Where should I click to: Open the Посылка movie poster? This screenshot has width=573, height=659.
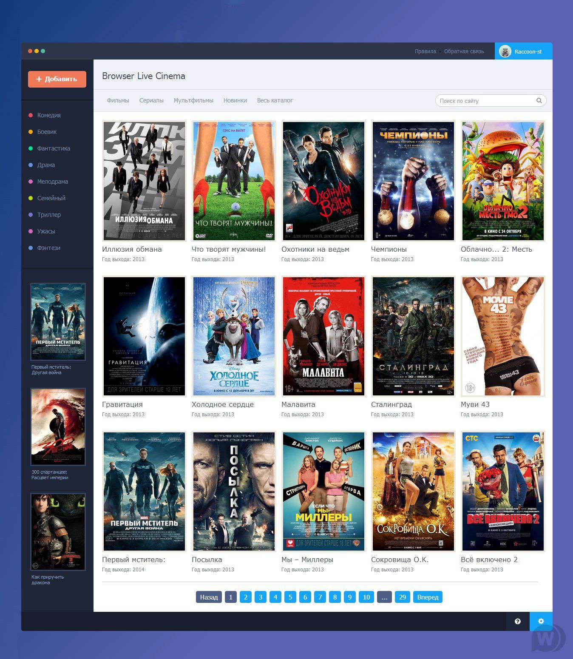[x=234, y=491]
